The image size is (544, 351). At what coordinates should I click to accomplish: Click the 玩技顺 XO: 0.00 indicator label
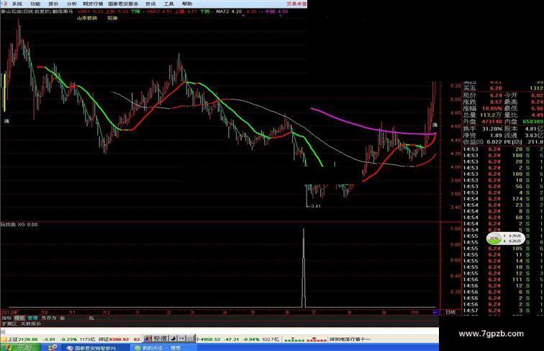(19, 224)
